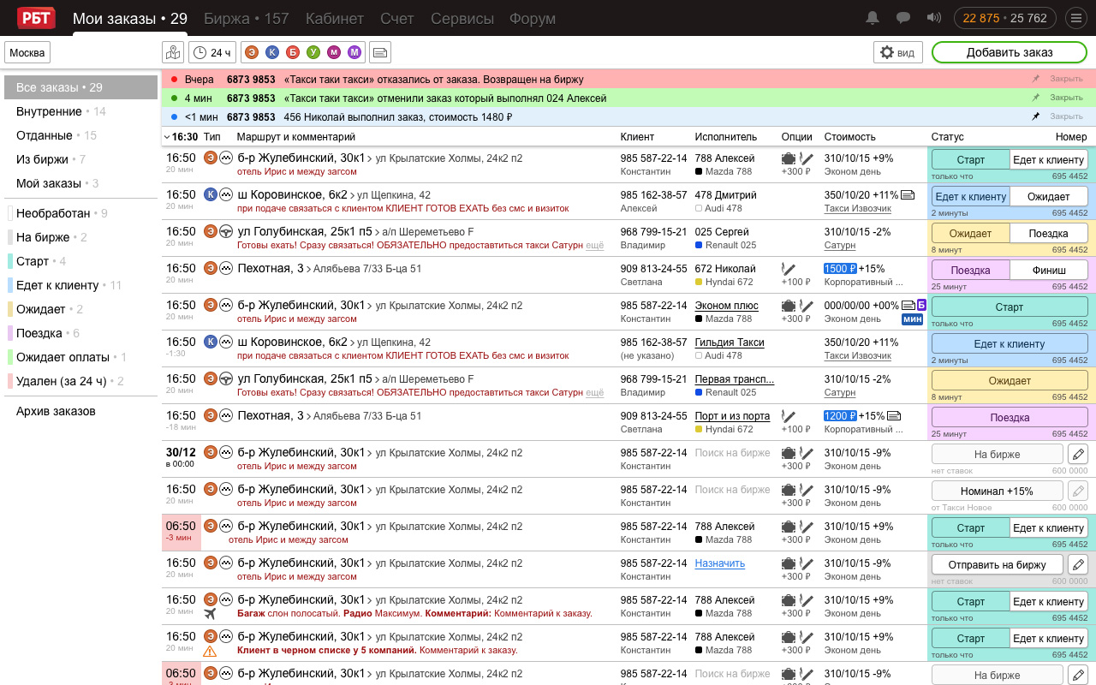Switch to 'Биржа • 157' tab

(247, 19)
